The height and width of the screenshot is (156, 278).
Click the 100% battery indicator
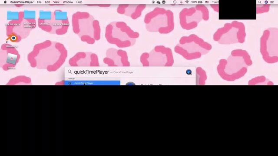(197, 2)
